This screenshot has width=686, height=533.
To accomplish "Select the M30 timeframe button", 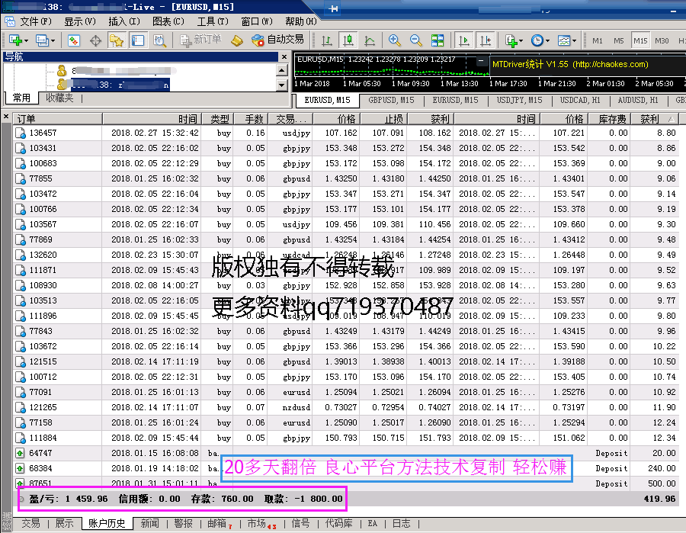I will (662, 40).
